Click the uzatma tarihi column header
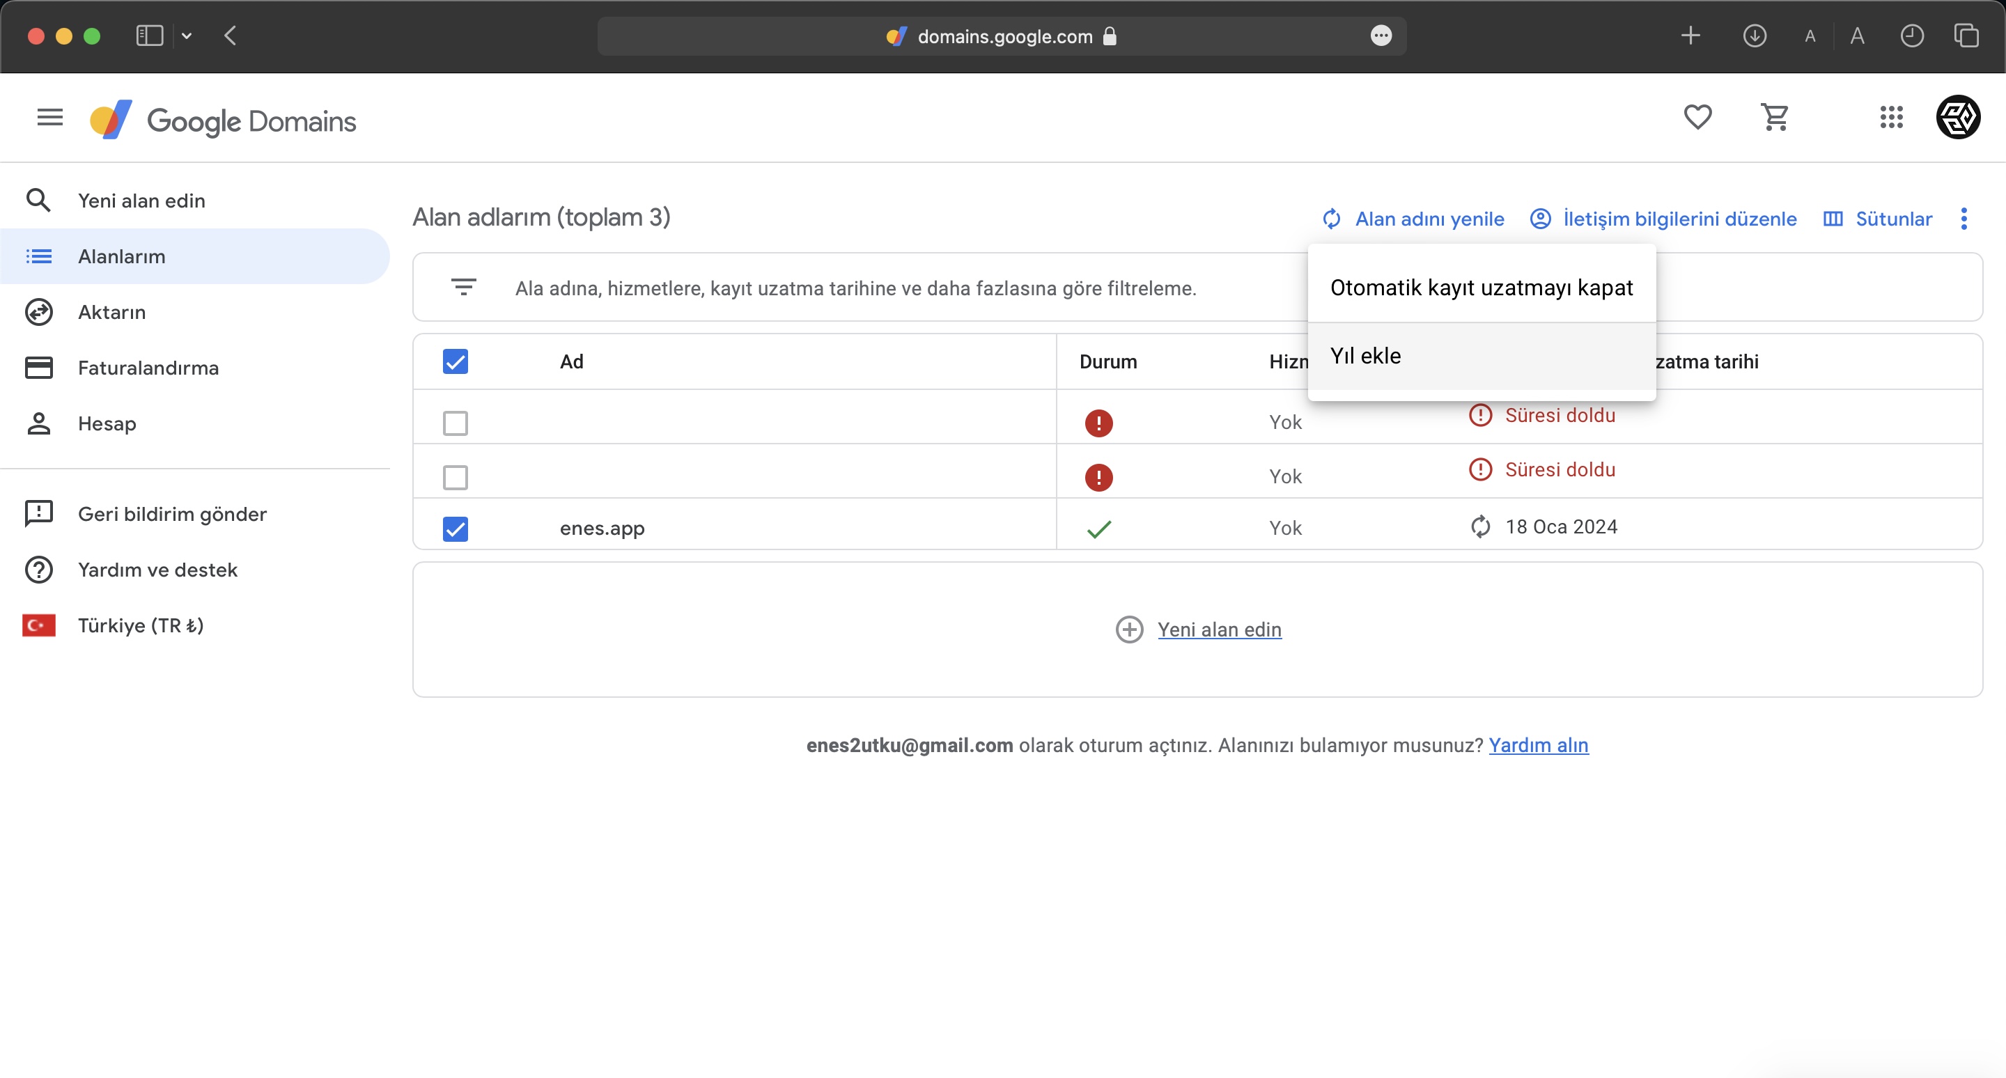 click(1707, 361)
